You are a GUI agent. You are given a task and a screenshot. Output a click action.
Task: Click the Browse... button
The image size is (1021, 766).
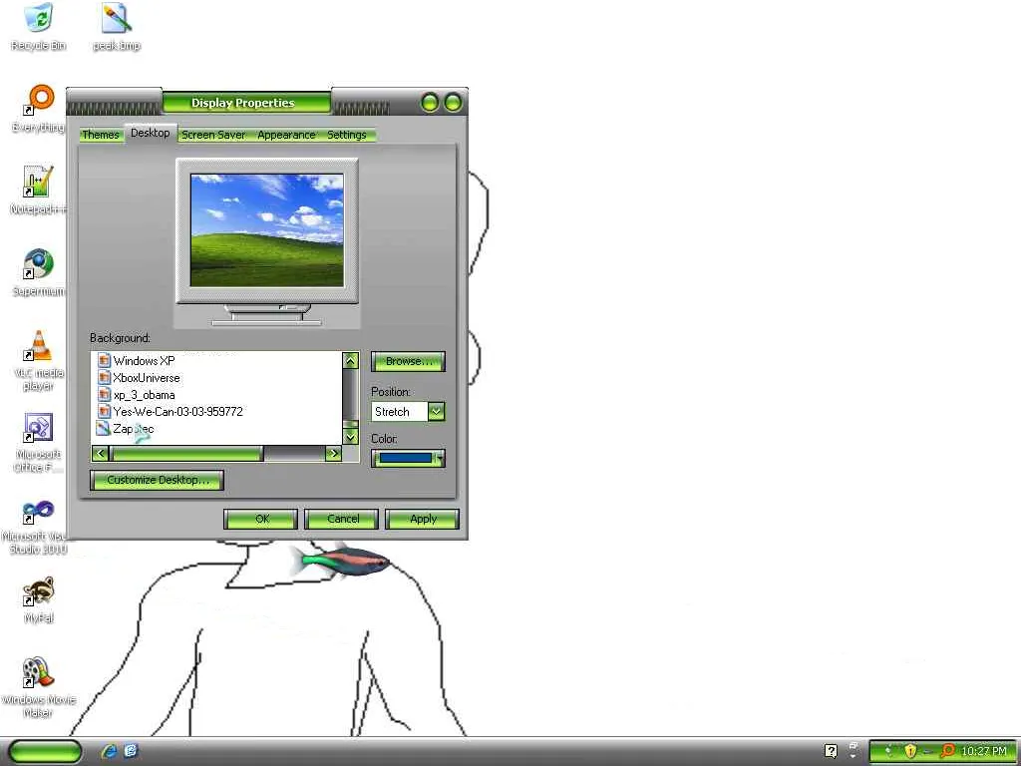point(408,361)
